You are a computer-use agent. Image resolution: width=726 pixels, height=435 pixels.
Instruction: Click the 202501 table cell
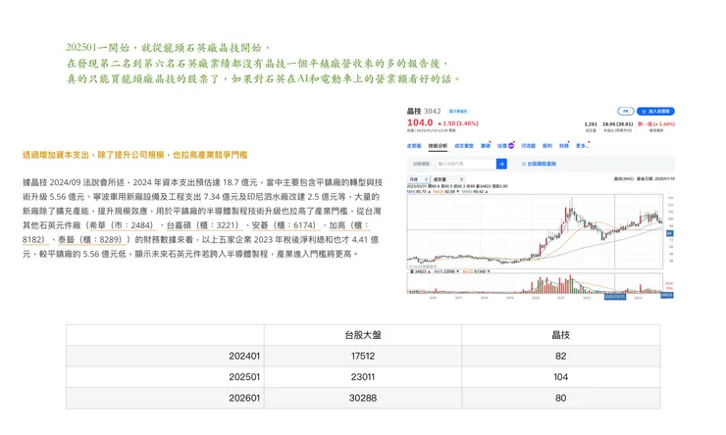click(165, 377)
